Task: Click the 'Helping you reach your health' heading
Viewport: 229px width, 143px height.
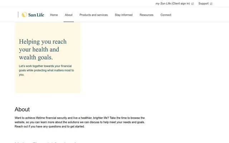Action: pyautogui.click(x=43, y=49)
